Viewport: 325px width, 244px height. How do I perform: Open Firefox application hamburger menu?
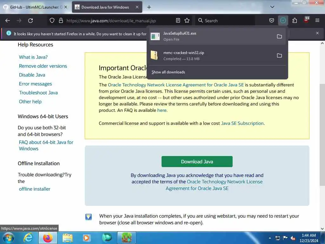tap(317, 20)
